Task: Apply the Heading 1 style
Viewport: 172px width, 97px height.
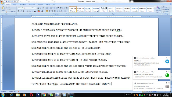Action: (88, 9)
